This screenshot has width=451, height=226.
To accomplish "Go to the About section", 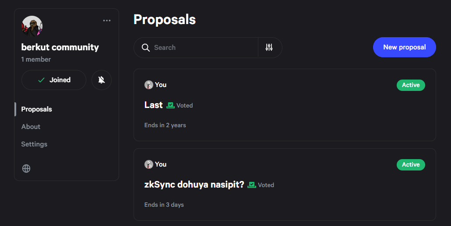I will pyautogui.click(x=31, y=127).
